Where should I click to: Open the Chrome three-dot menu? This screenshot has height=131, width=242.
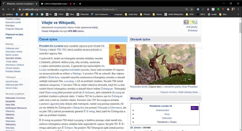click(238, 9)
